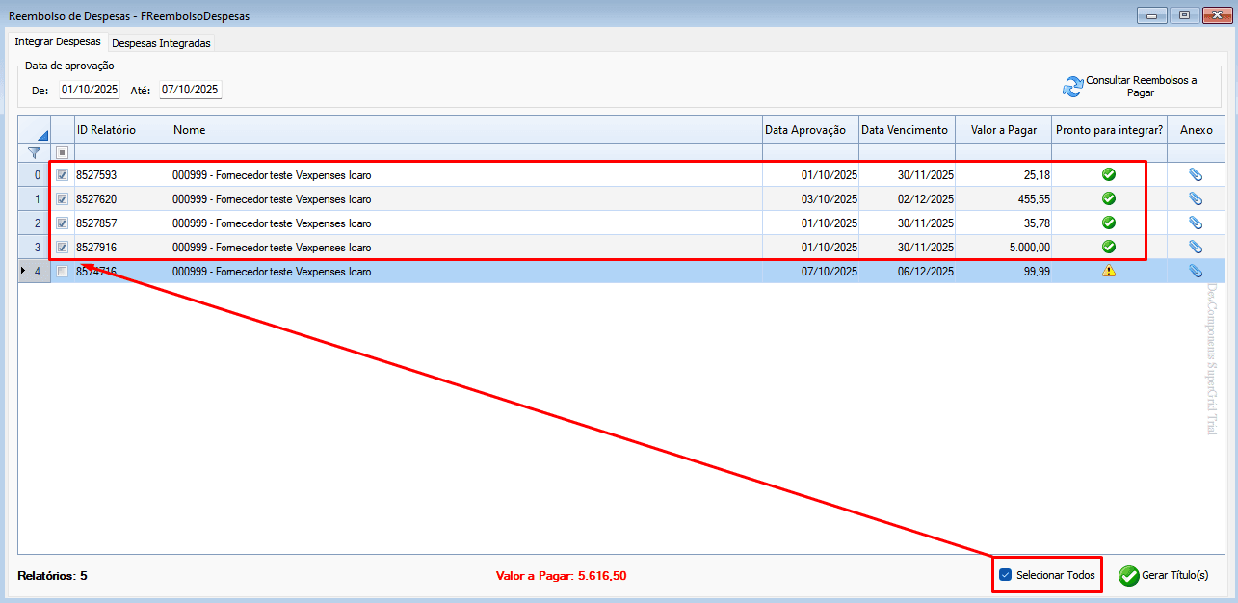Click the Gerar Título(s) button

coord(1164,576)
